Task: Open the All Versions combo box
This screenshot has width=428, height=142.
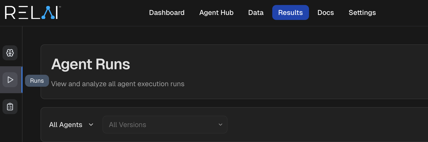Action: click(x=165, y=125)
